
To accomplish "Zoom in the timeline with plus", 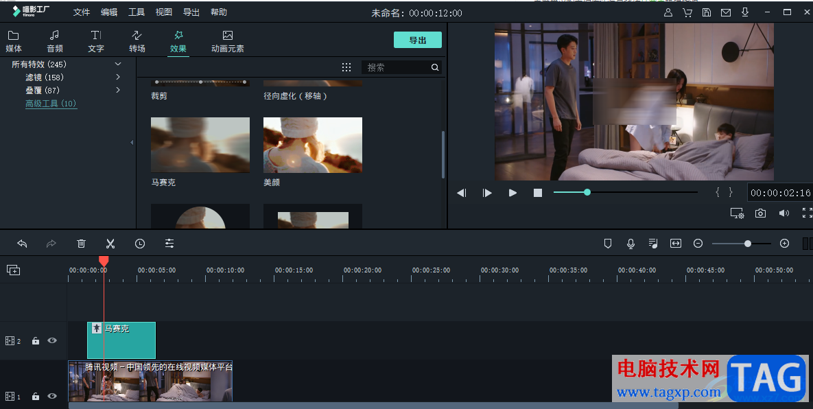I will [x=784, y=244].
